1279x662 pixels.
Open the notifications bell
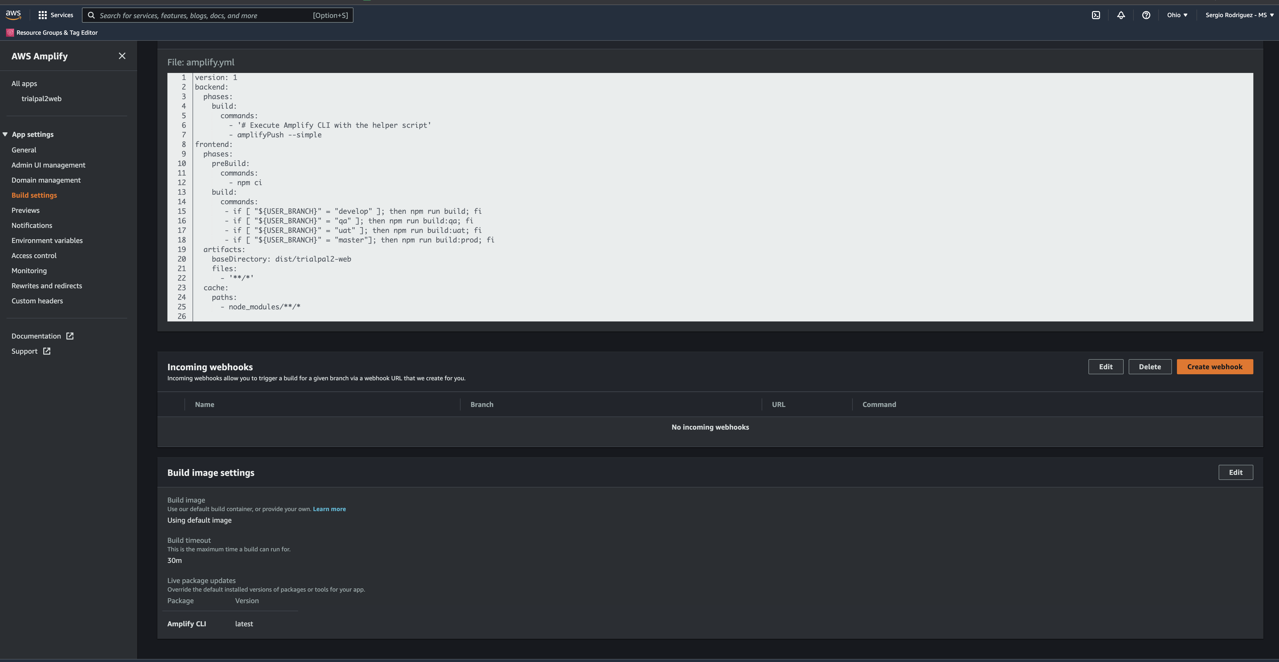(x=1121, y=15)
